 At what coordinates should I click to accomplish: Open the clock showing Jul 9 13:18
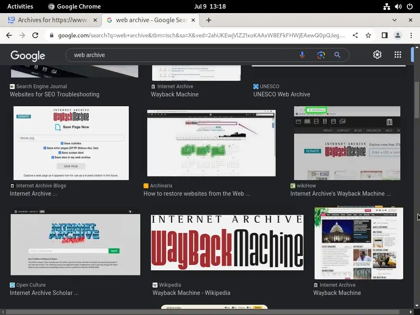coord(210,7)
